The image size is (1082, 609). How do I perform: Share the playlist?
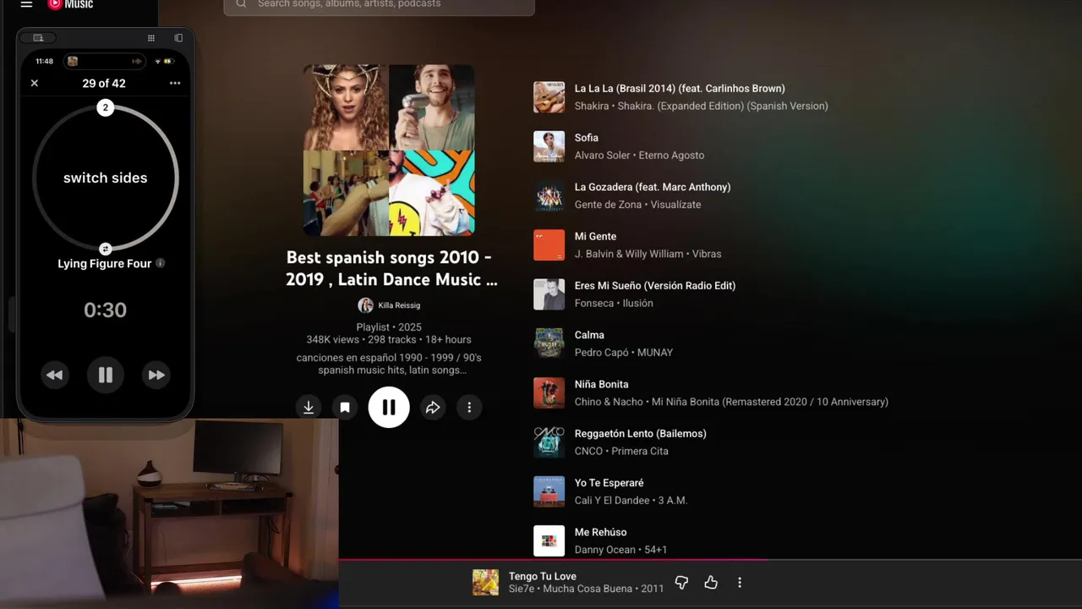click(433, 408)
